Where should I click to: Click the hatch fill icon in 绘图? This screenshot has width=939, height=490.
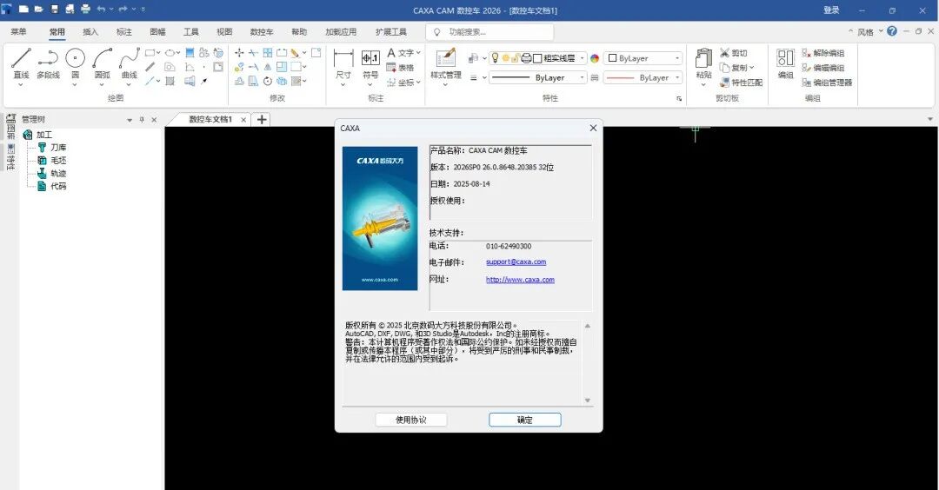click(170, 82)
